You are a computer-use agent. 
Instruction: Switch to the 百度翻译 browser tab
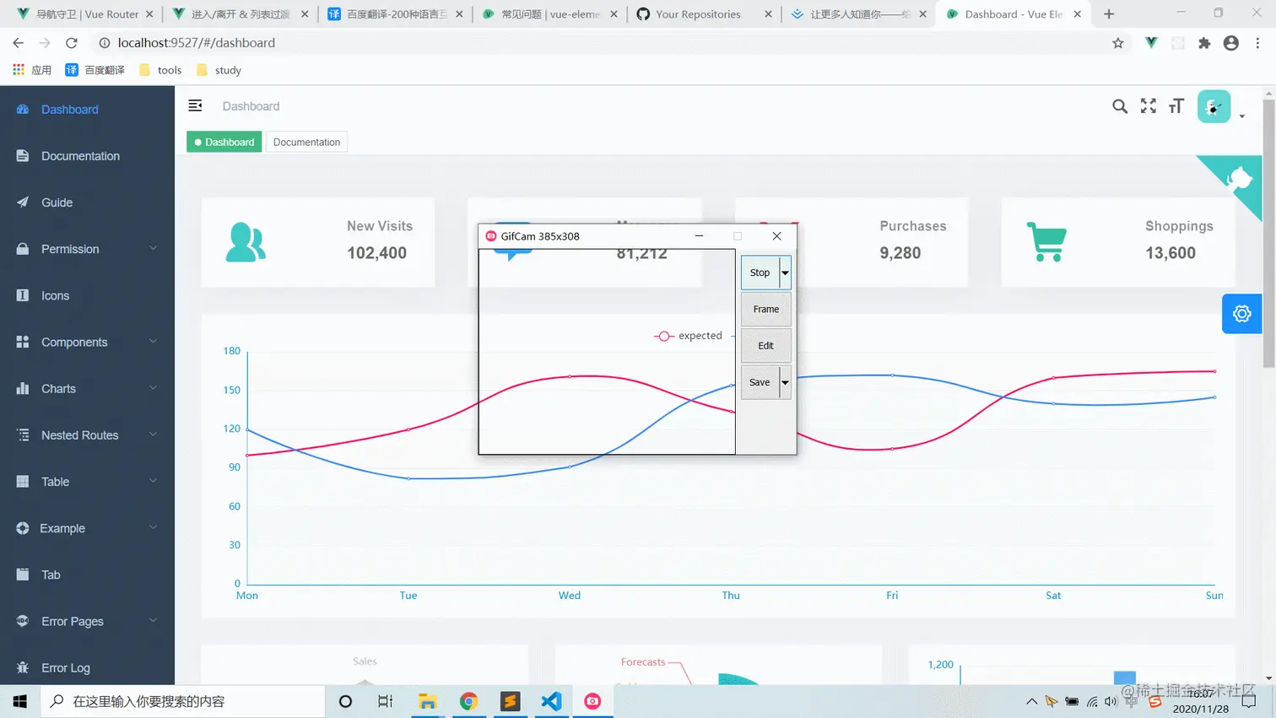(x=395, y=14)
